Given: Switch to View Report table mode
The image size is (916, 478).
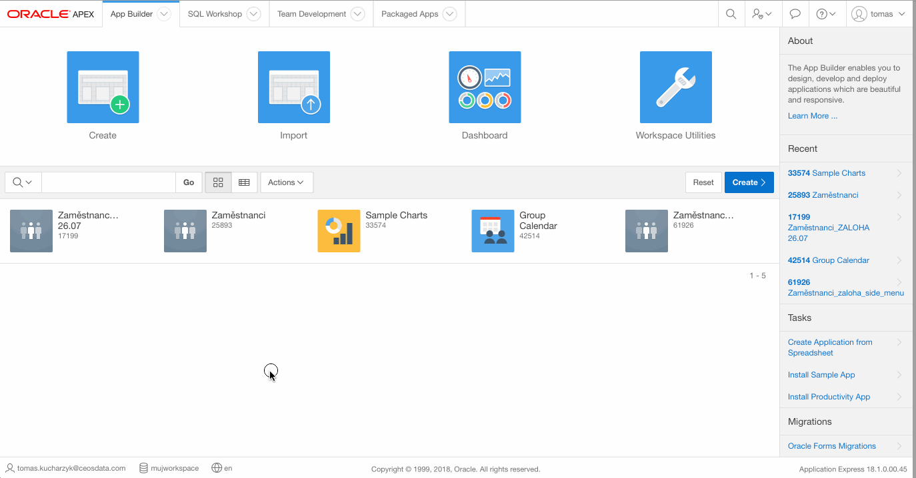Looking at the screenshot, I should click(x=244, y=182).
